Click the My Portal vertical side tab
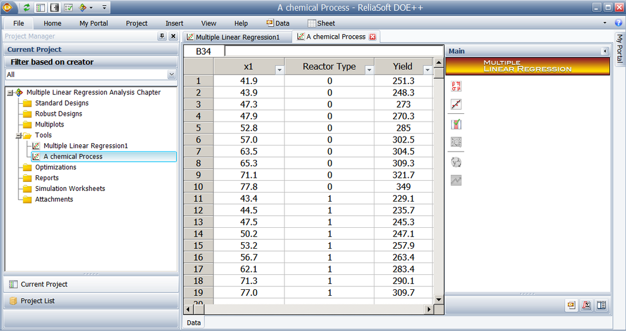Viewport: 626px width, 331px height. point(619,49)
